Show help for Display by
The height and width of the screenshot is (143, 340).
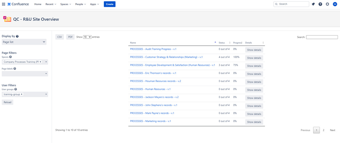click(17, 36)
